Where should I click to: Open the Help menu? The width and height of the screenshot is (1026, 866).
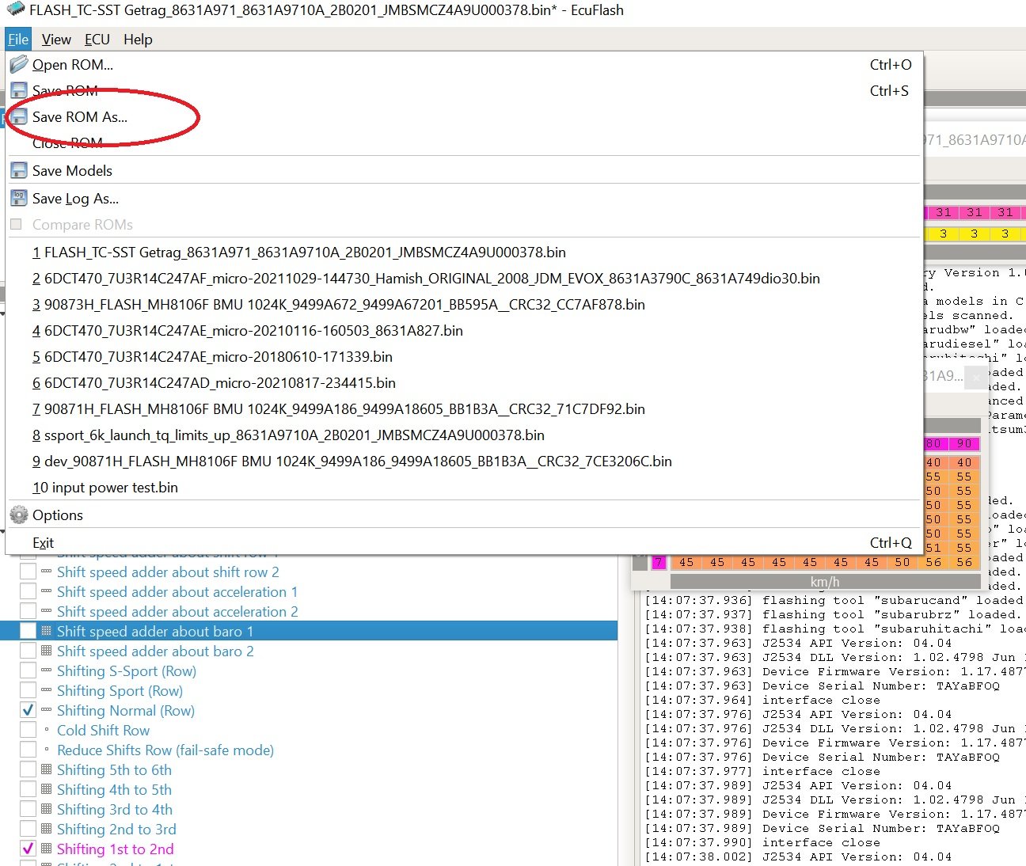point(138,40)
